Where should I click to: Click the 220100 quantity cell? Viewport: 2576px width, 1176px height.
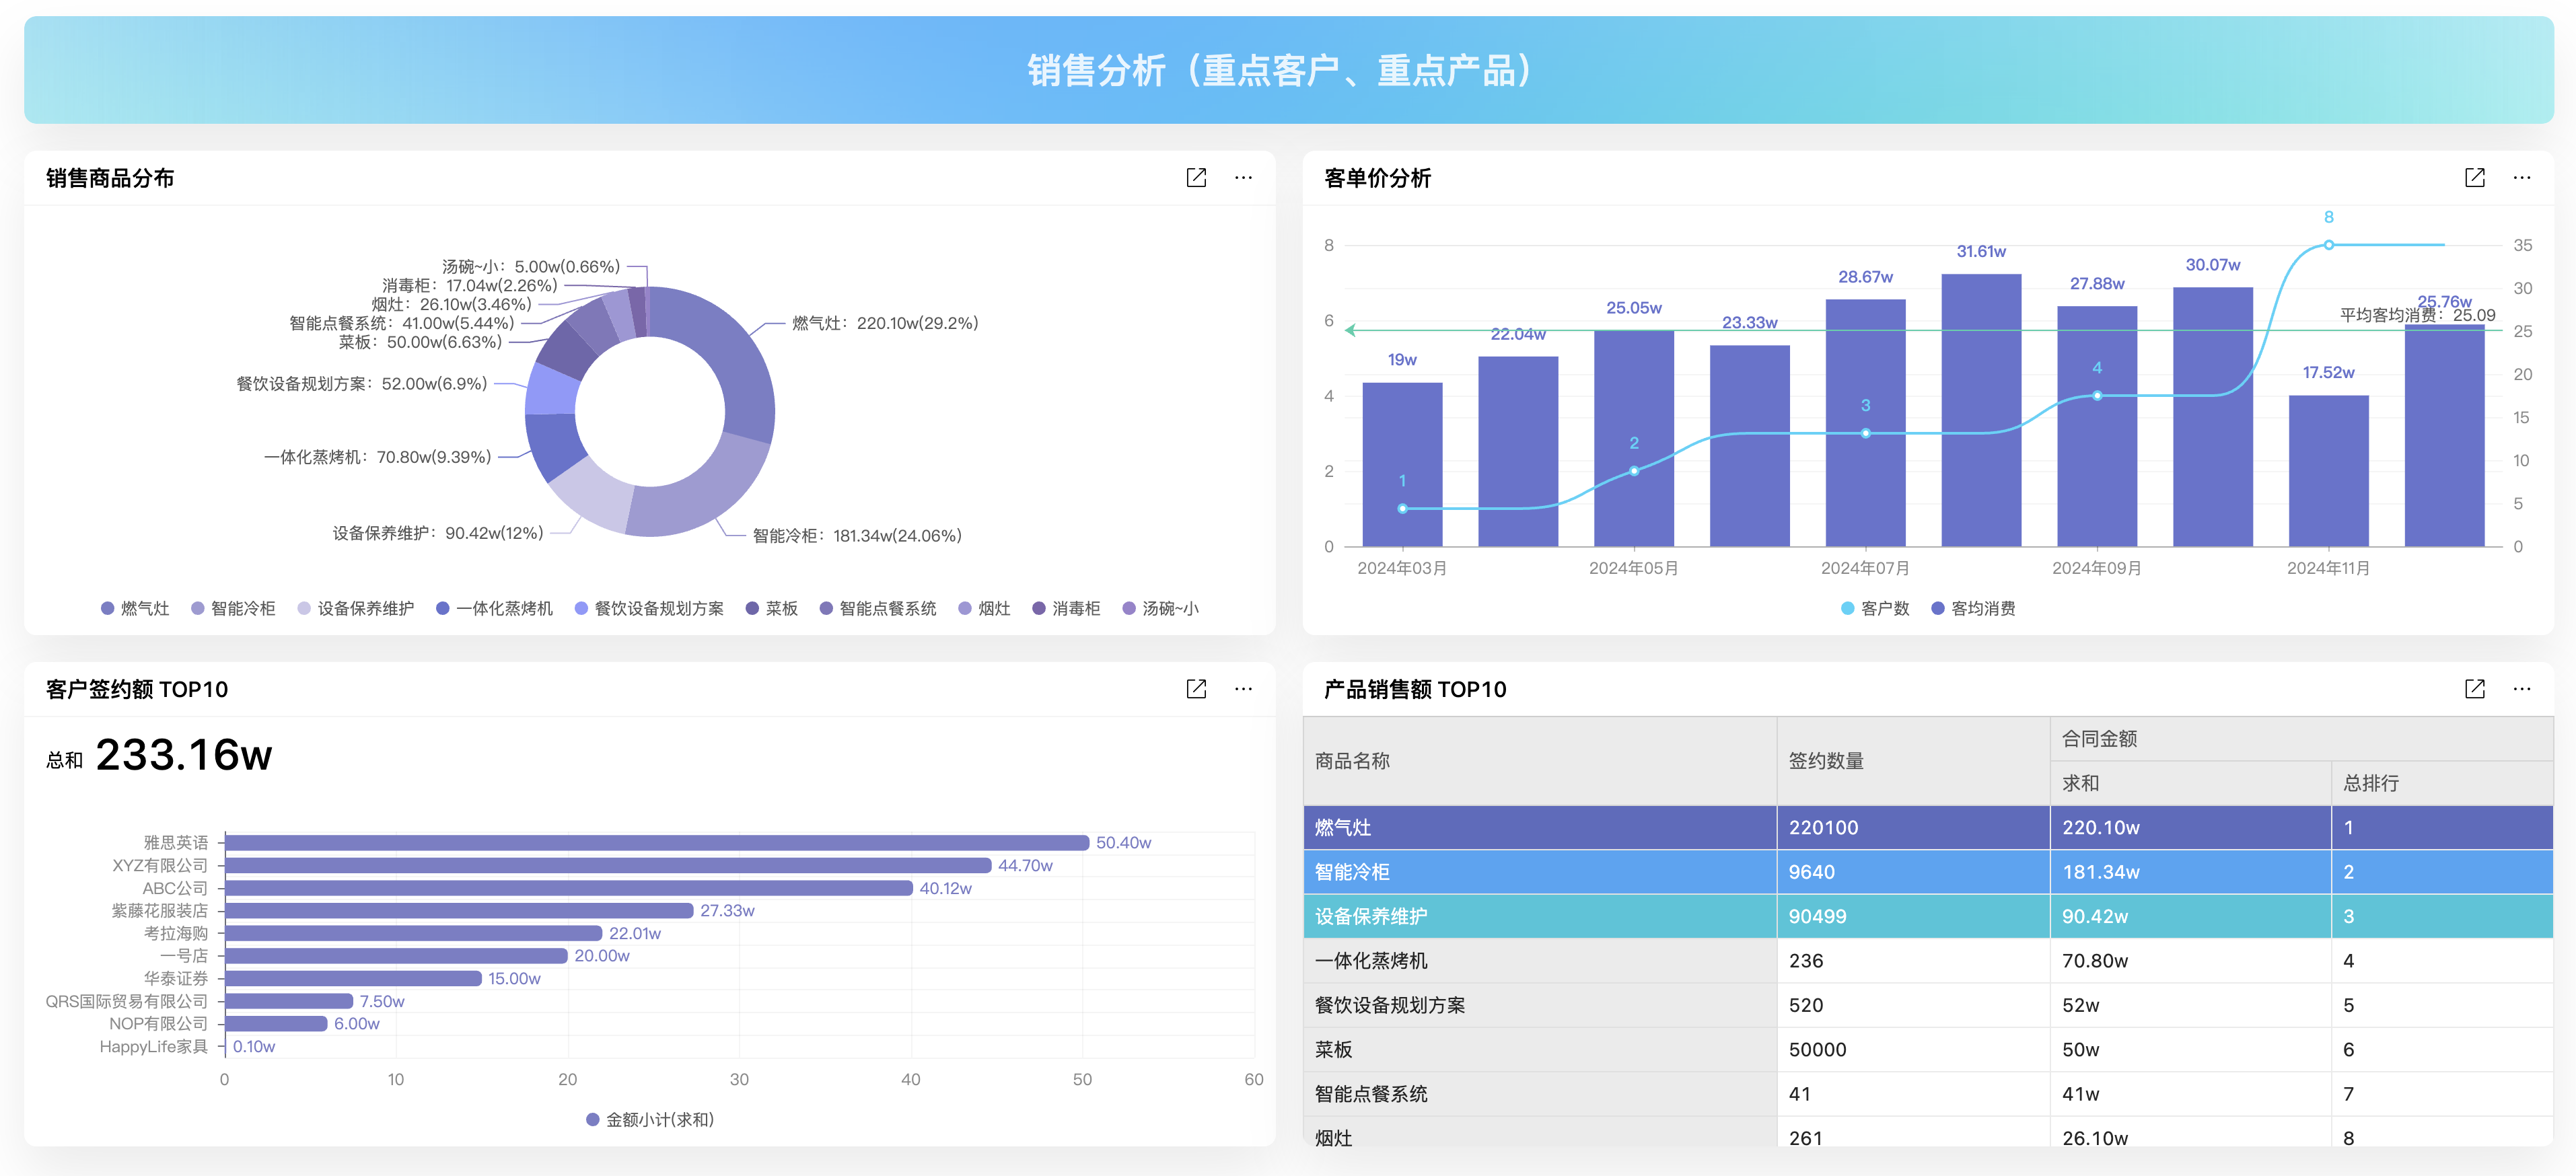click(1913, 828)
